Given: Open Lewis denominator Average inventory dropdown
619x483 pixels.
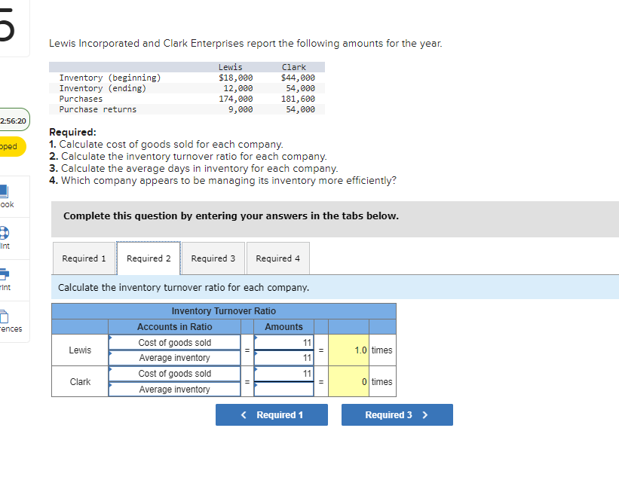Looking at the screenshot, I should pos(174,358).
